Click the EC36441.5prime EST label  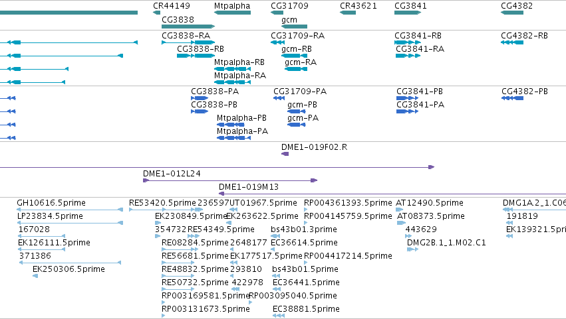[306, 283]
